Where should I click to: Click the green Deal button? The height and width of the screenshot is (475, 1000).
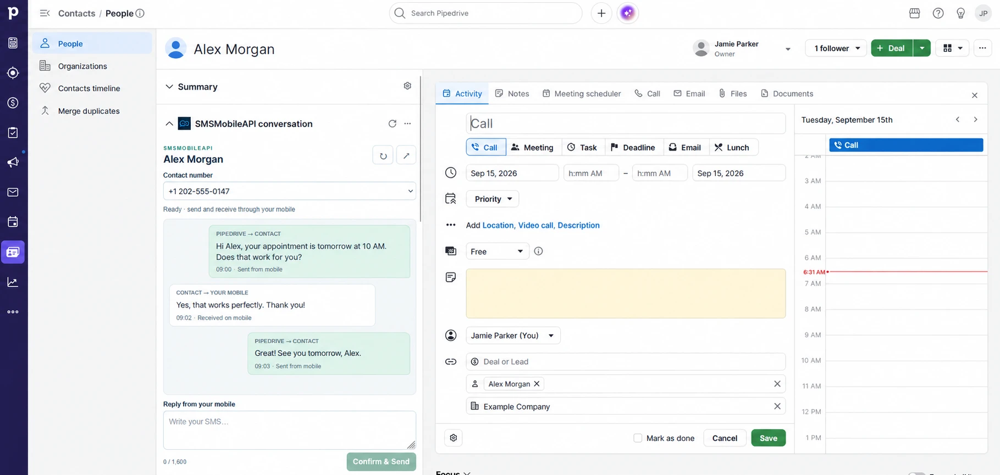click(x=892, y=48)
